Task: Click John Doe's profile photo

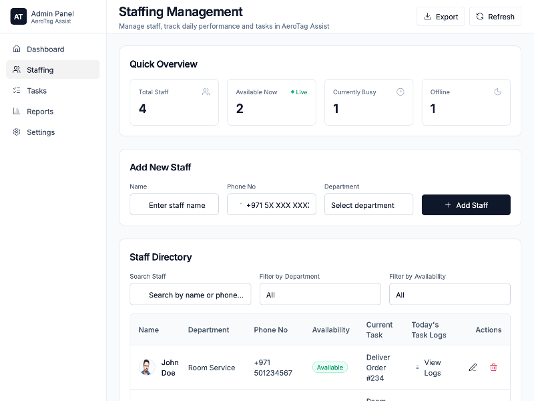Action: [x=147, y=367]
